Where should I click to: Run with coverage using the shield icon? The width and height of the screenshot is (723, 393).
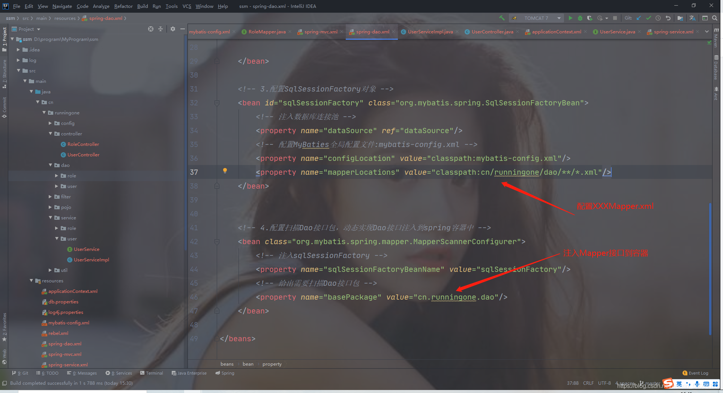click(x=589, y=18)
